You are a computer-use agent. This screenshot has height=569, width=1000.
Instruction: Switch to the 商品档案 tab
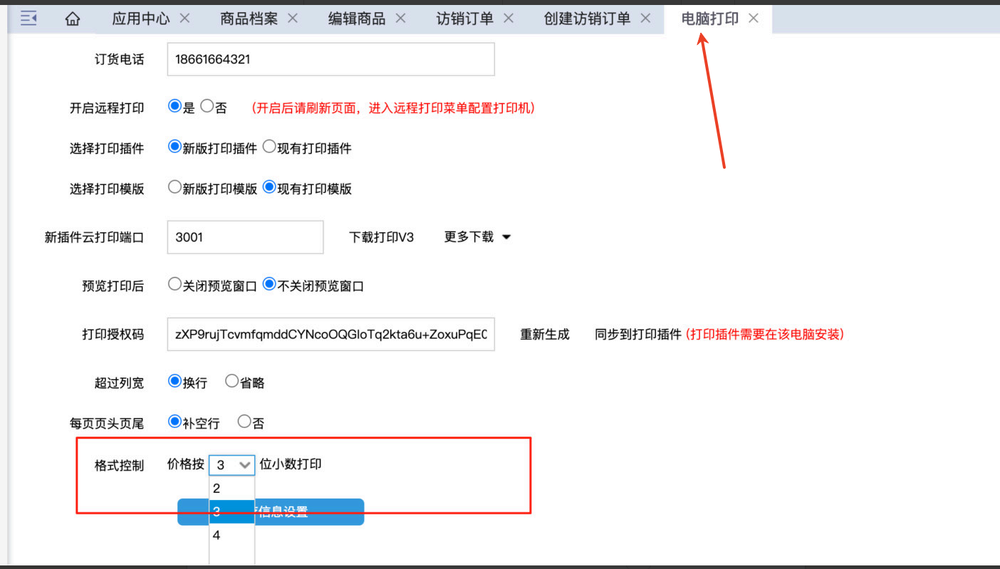point(249,19)
